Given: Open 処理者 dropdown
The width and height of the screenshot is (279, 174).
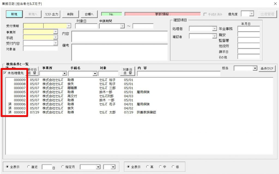Looking at the screenshot, I should (x=214, y=29).
